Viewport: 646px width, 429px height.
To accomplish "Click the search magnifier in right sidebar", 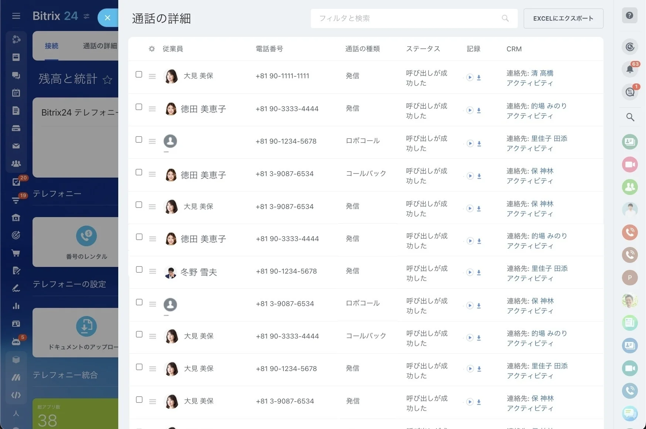I will (630, 117).
